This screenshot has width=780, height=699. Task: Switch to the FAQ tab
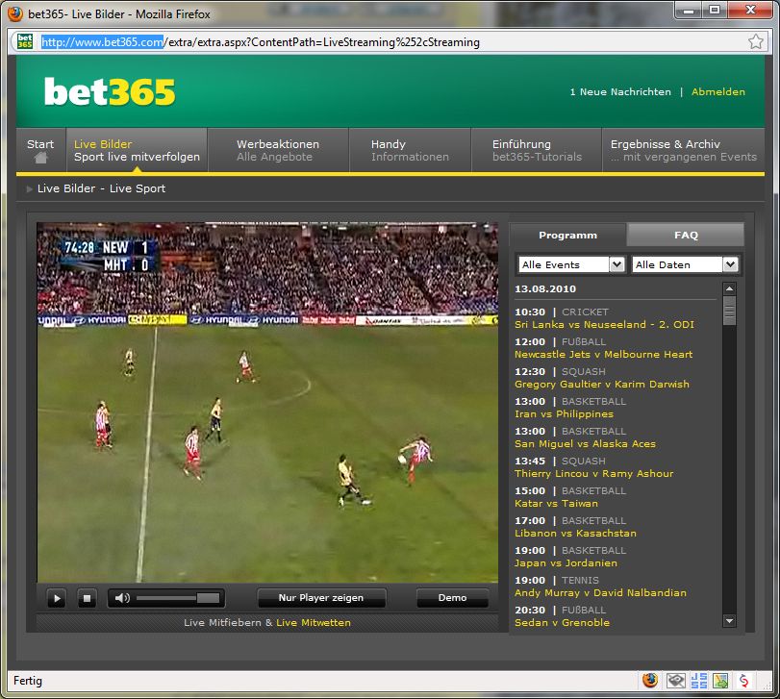click(x=686, y=235)
